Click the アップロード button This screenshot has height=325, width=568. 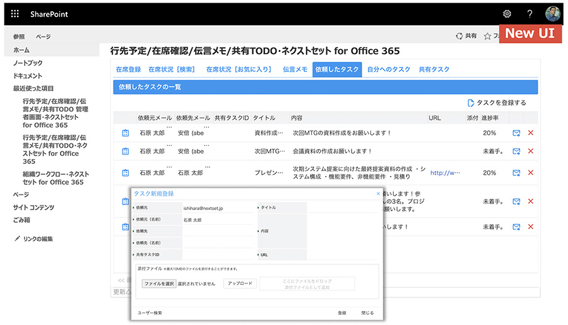[240, 283]
